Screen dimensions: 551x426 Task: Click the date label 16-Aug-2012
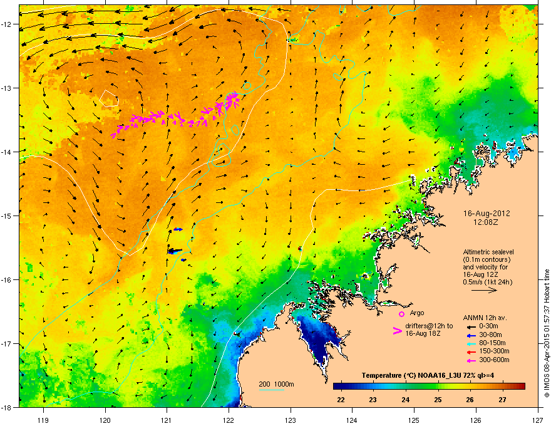coord(487,214)
